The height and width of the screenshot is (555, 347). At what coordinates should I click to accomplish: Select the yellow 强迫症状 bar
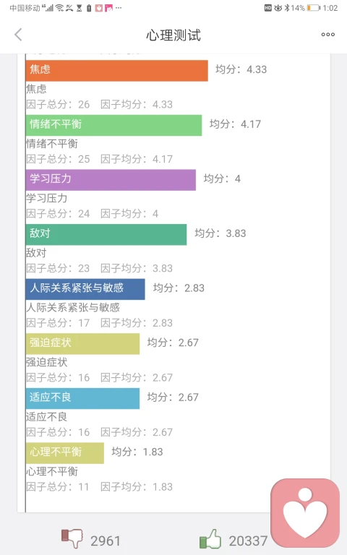(82, 344)
